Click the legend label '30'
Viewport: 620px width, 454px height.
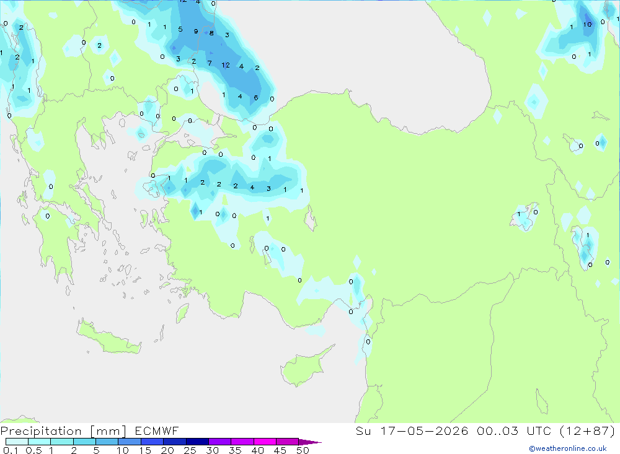(x=212, y=450)
